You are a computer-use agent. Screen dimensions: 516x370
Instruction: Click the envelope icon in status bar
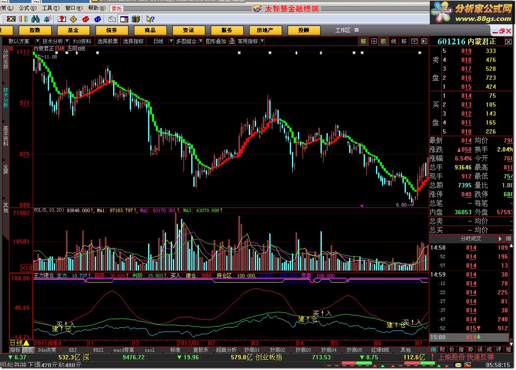[458, 366]
